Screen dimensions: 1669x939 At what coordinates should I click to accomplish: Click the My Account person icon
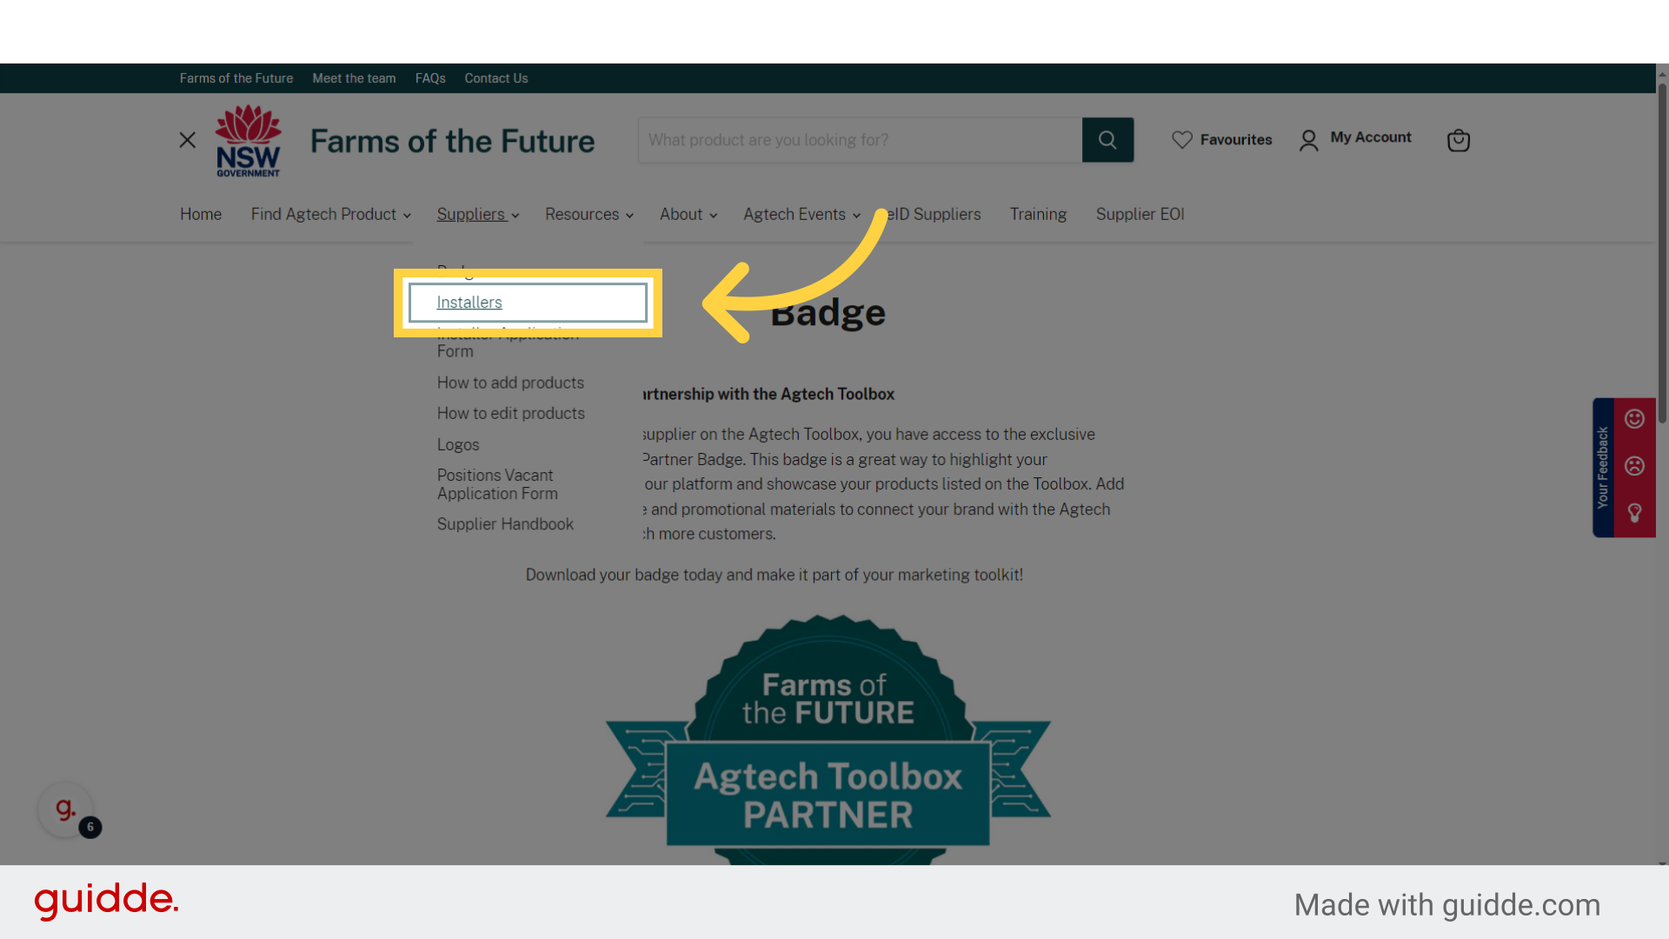1308,140
